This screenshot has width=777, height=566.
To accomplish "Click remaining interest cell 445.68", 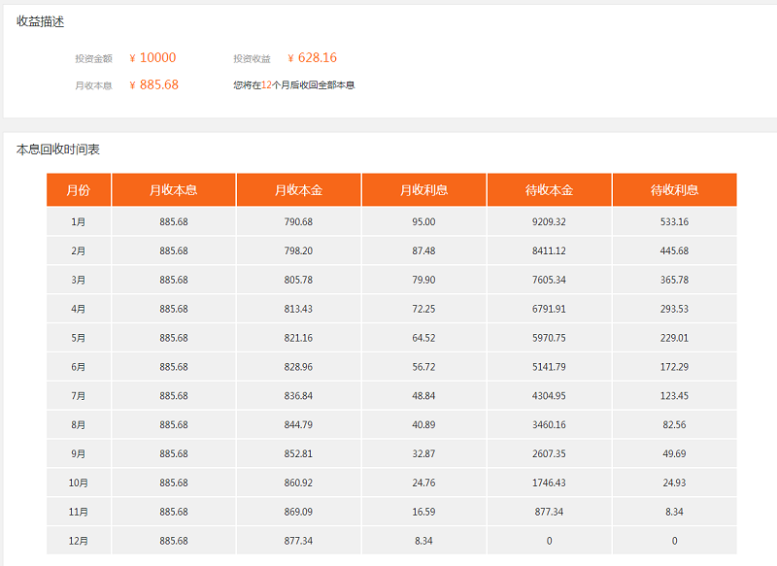I will pos(674,250).
